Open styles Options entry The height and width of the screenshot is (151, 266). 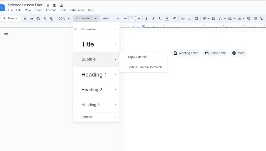96,117
